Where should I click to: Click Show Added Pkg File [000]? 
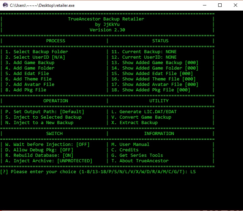pos(151,90)
